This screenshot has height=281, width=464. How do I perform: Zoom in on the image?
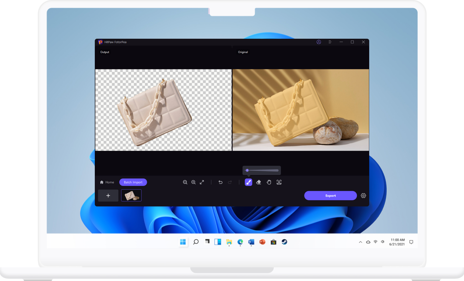(x=193, y=182)
